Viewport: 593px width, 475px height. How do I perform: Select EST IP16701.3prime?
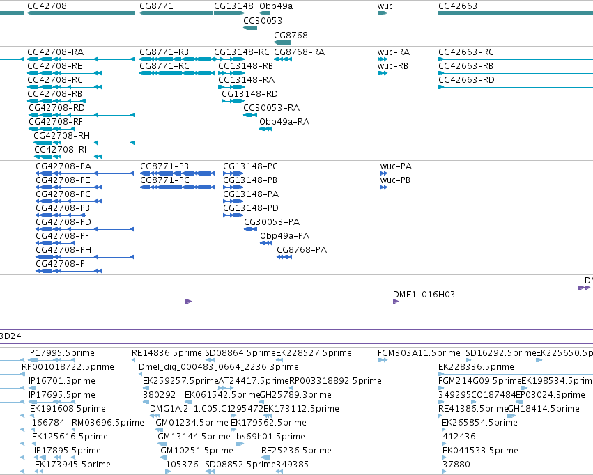(62, 381)
